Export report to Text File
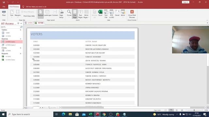 pos(106,14)
